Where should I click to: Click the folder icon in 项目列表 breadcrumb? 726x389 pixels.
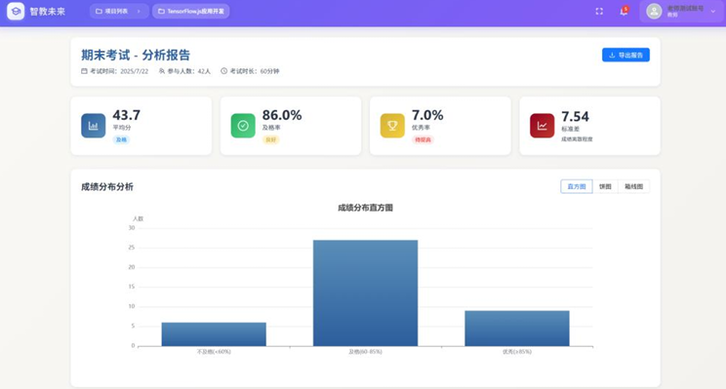[99, 11]
